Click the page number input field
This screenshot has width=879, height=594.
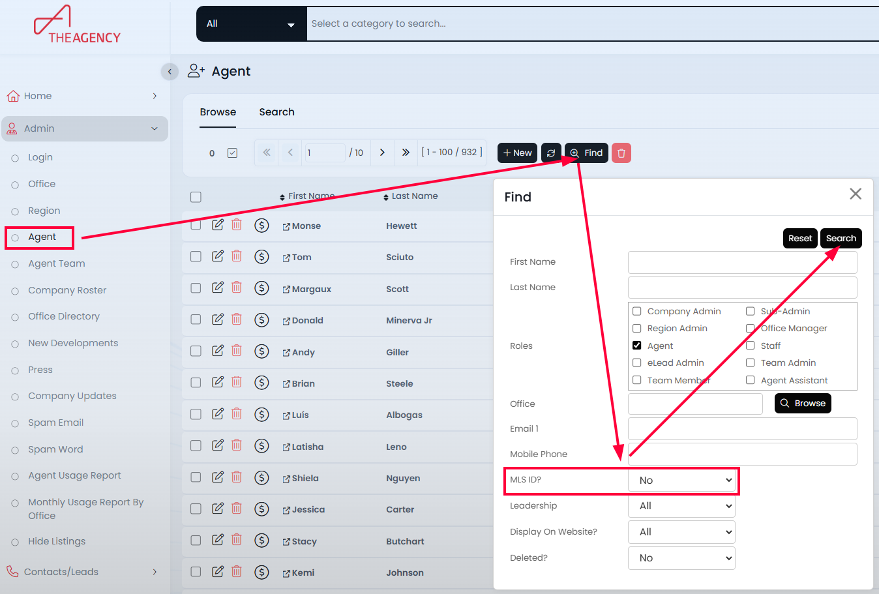(325, 153)
